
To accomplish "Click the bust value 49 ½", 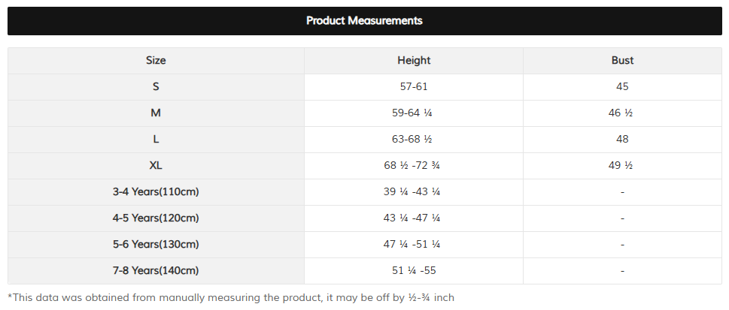I will (x=622, y=166).
